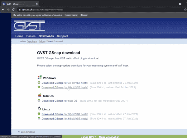Click Learn more about cookies
Image resolution: width=187 pixels, height=138 pixels.
[x=71, y=15]
